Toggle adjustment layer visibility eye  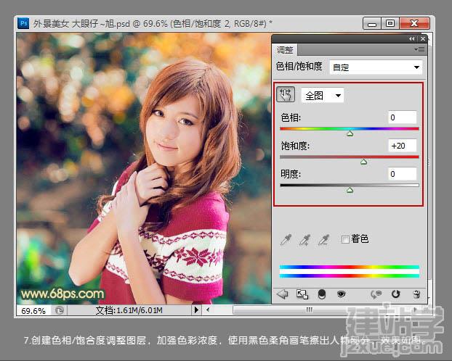342,294
